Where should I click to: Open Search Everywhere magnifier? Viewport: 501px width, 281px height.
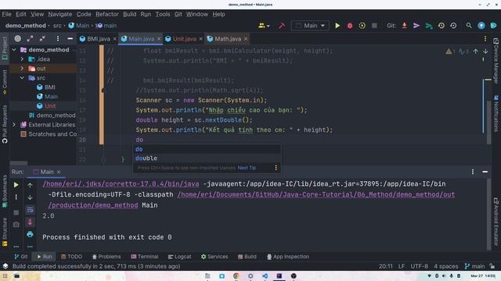[x=469, y=26]
